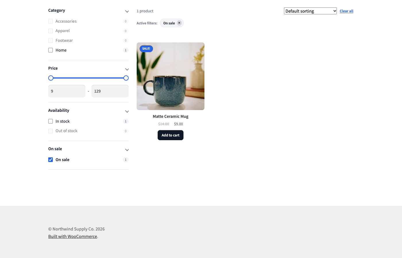Click the 1 product result count
Image resolution: width=402 pixels, height=258 pixels.
coord(145,11)
